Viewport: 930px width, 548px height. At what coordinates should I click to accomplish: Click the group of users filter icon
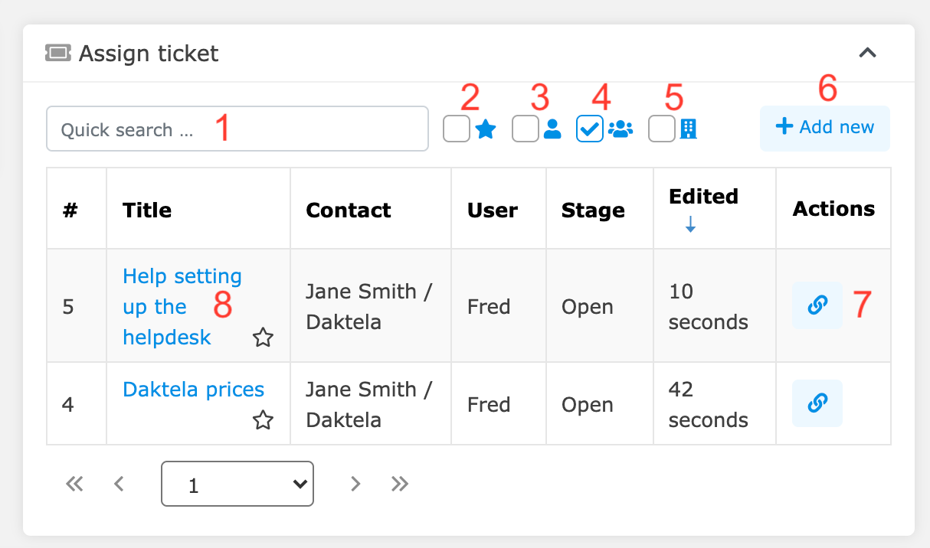[x=621, y=129]
